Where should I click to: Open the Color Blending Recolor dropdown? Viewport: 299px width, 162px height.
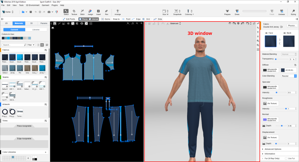click(x=289, y=76)
